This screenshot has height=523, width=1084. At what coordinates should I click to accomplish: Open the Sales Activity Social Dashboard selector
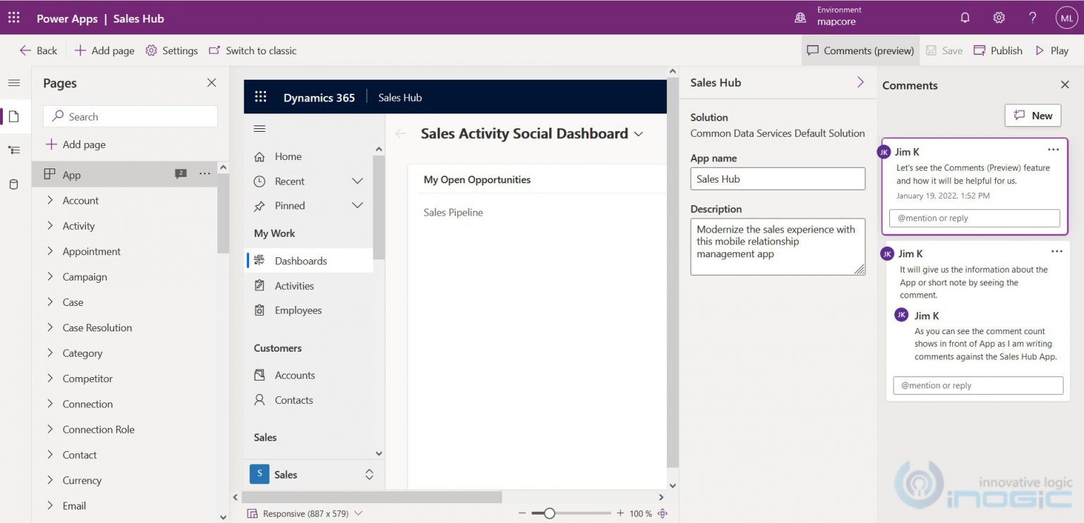click(639, 133)
